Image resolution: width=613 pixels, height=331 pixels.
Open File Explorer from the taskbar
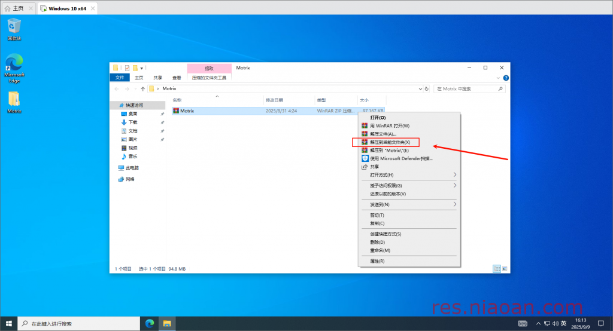[167, 324]
